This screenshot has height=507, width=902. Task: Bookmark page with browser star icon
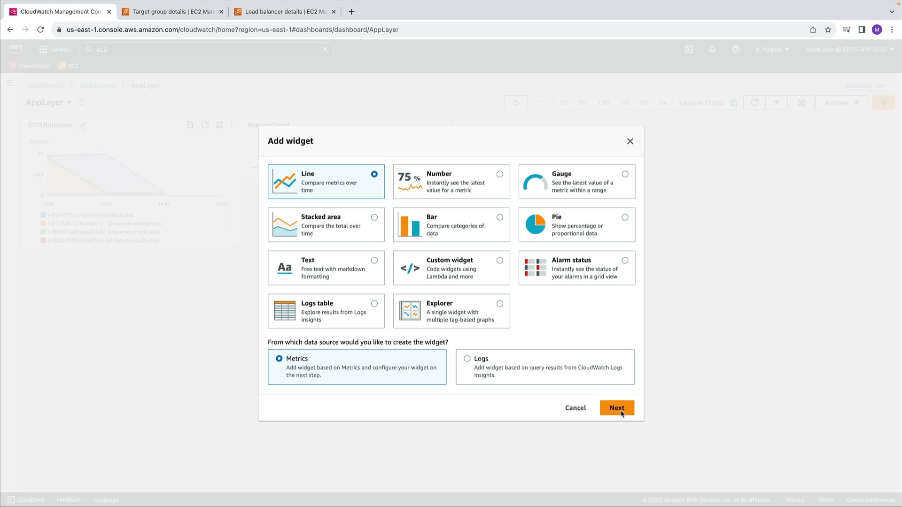pyautogui.click(x=828, y=30)
